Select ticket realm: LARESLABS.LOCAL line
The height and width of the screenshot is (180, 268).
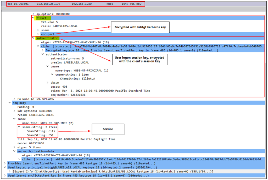(59, 26)
